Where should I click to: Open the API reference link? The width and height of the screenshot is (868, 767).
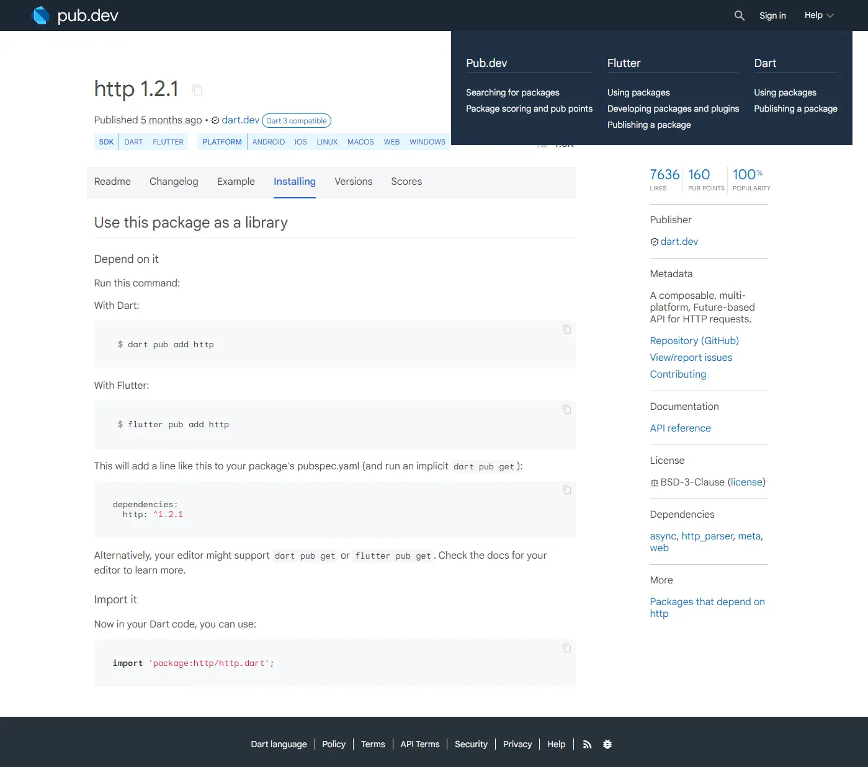pyautogui.click(x=680, y=428)
